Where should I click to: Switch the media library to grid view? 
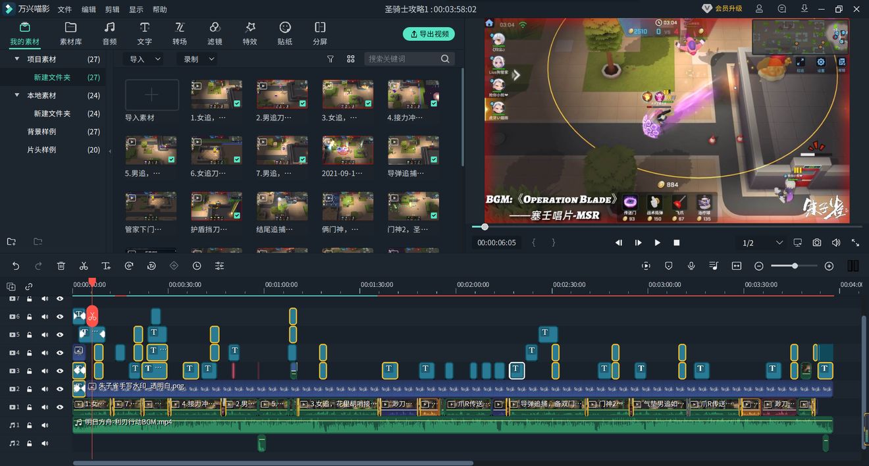351,59
